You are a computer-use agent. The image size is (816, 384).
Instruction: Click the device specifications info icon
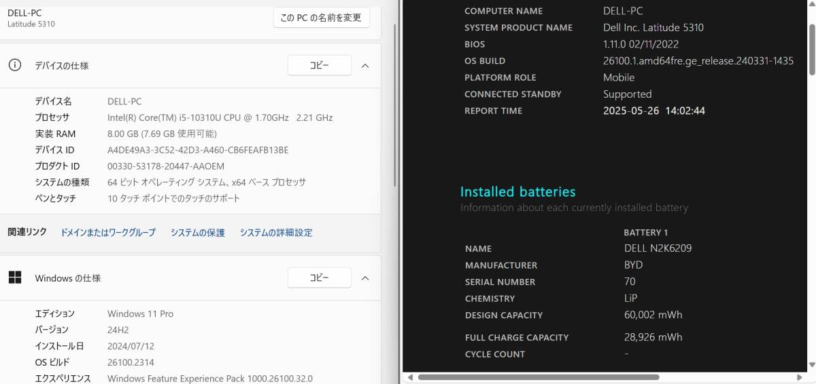click(x=15, y=65)
